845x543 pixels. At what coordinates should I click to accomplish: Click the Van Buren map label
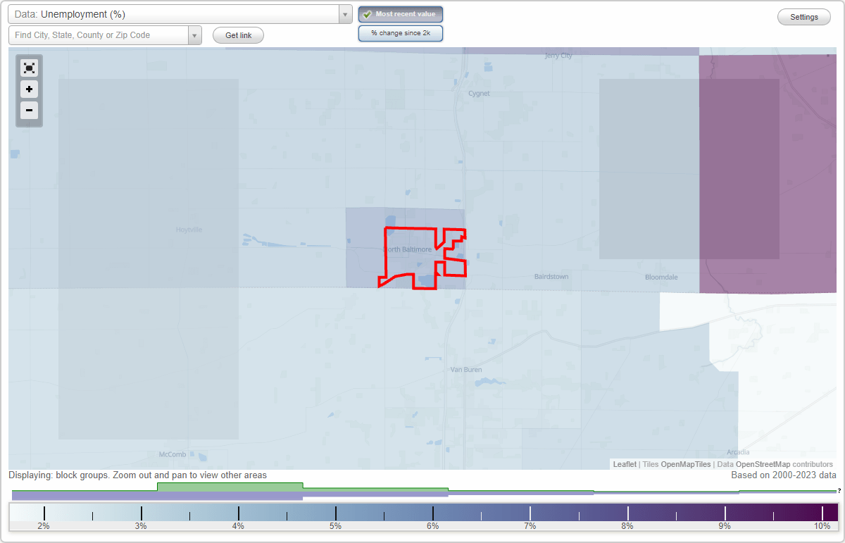466,369
